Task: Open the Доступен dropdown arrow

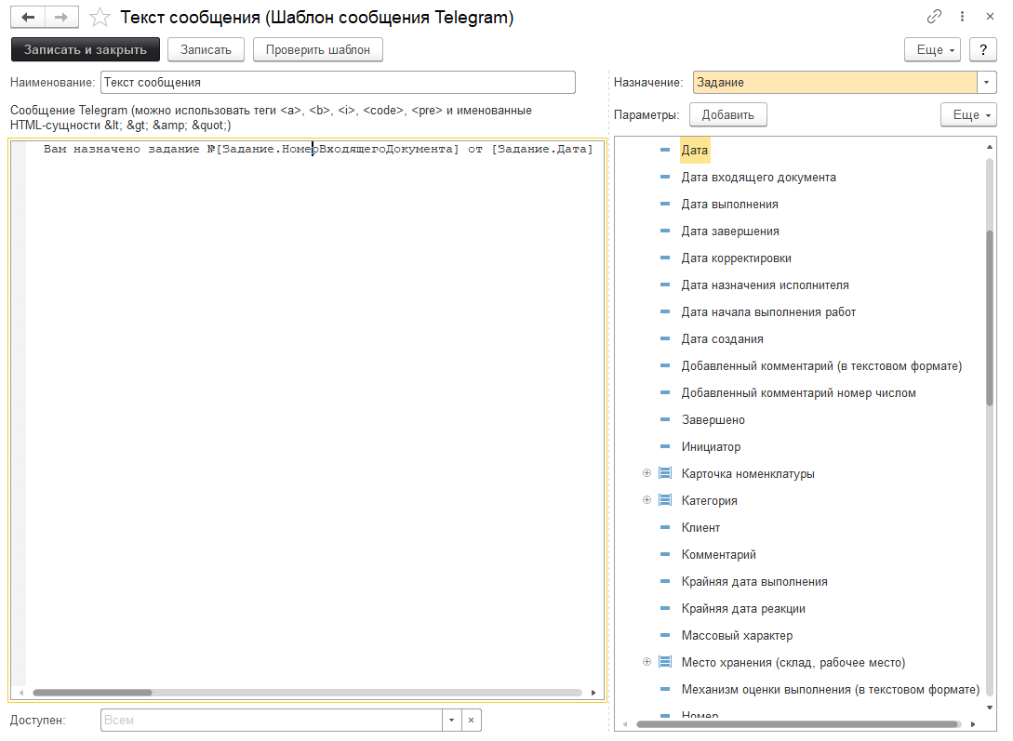Action: pyautogui.click(x=451, y=721)
